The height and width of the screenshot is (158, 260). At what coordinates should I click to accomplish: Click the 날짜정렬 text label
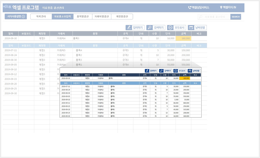[200, 28]
